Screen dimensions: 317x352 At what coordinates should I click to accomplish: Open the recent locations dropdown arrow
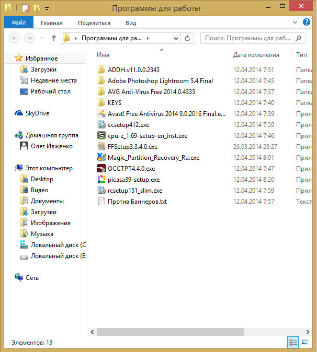point(42,38)
